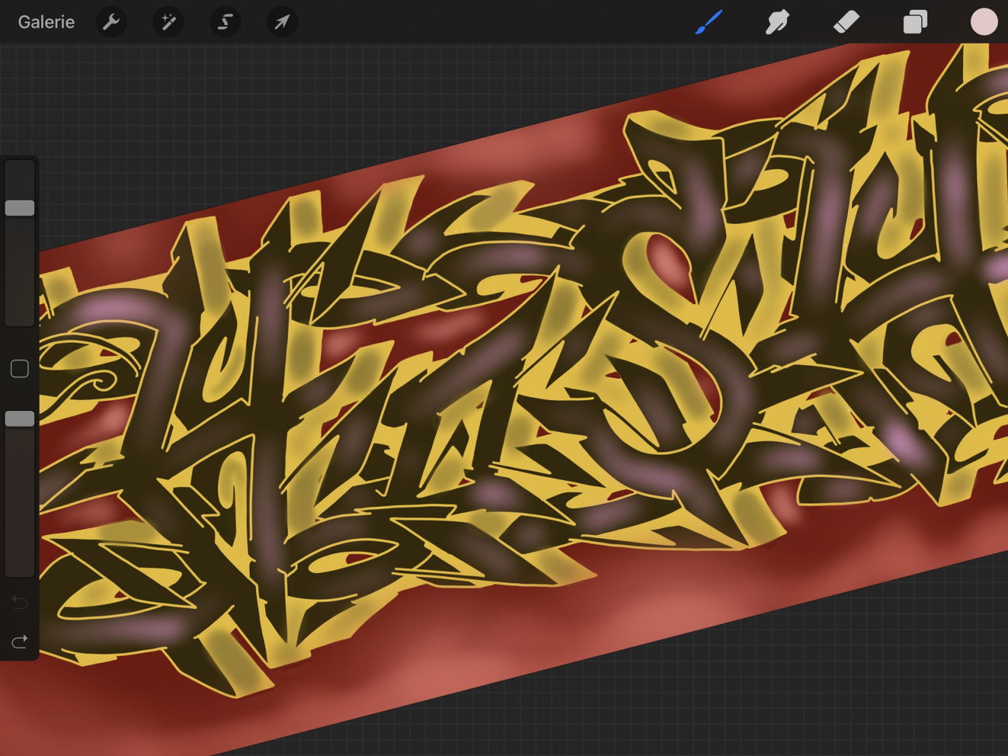Tap Galerie to exit the canvas
The width and height of the screenshot is (1008, 756).
coord(46,22)
